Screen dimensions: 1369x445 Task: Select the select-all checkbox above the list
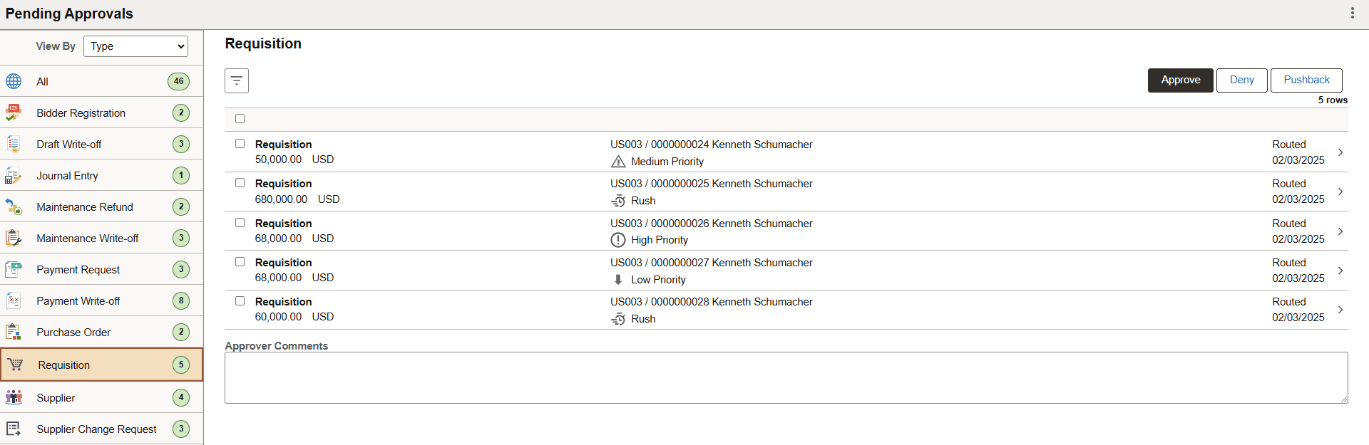click(x=240, y=118)
